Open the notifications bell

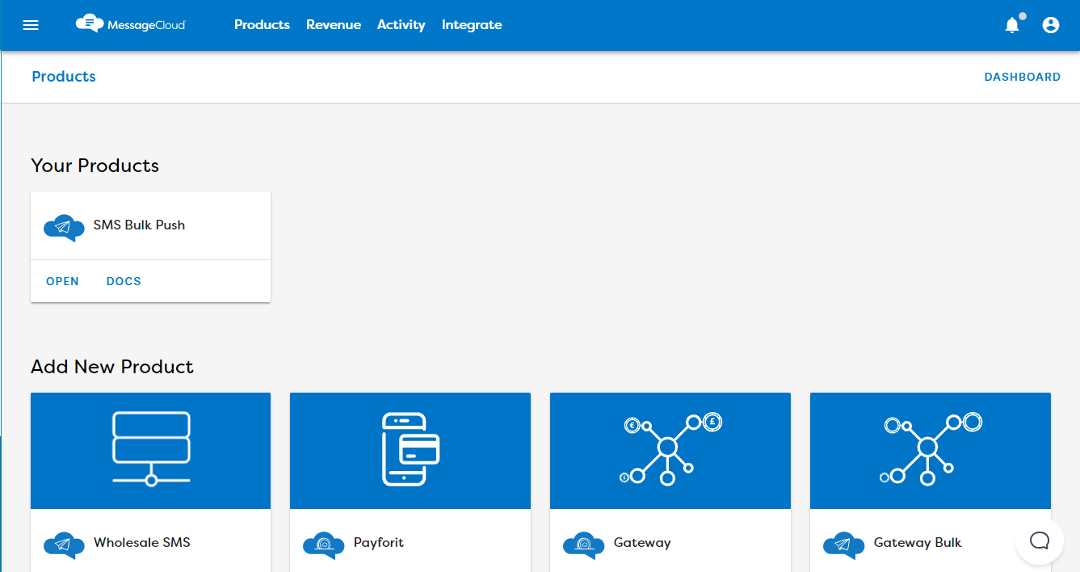pyautogui.click(x=1012, y=25)
